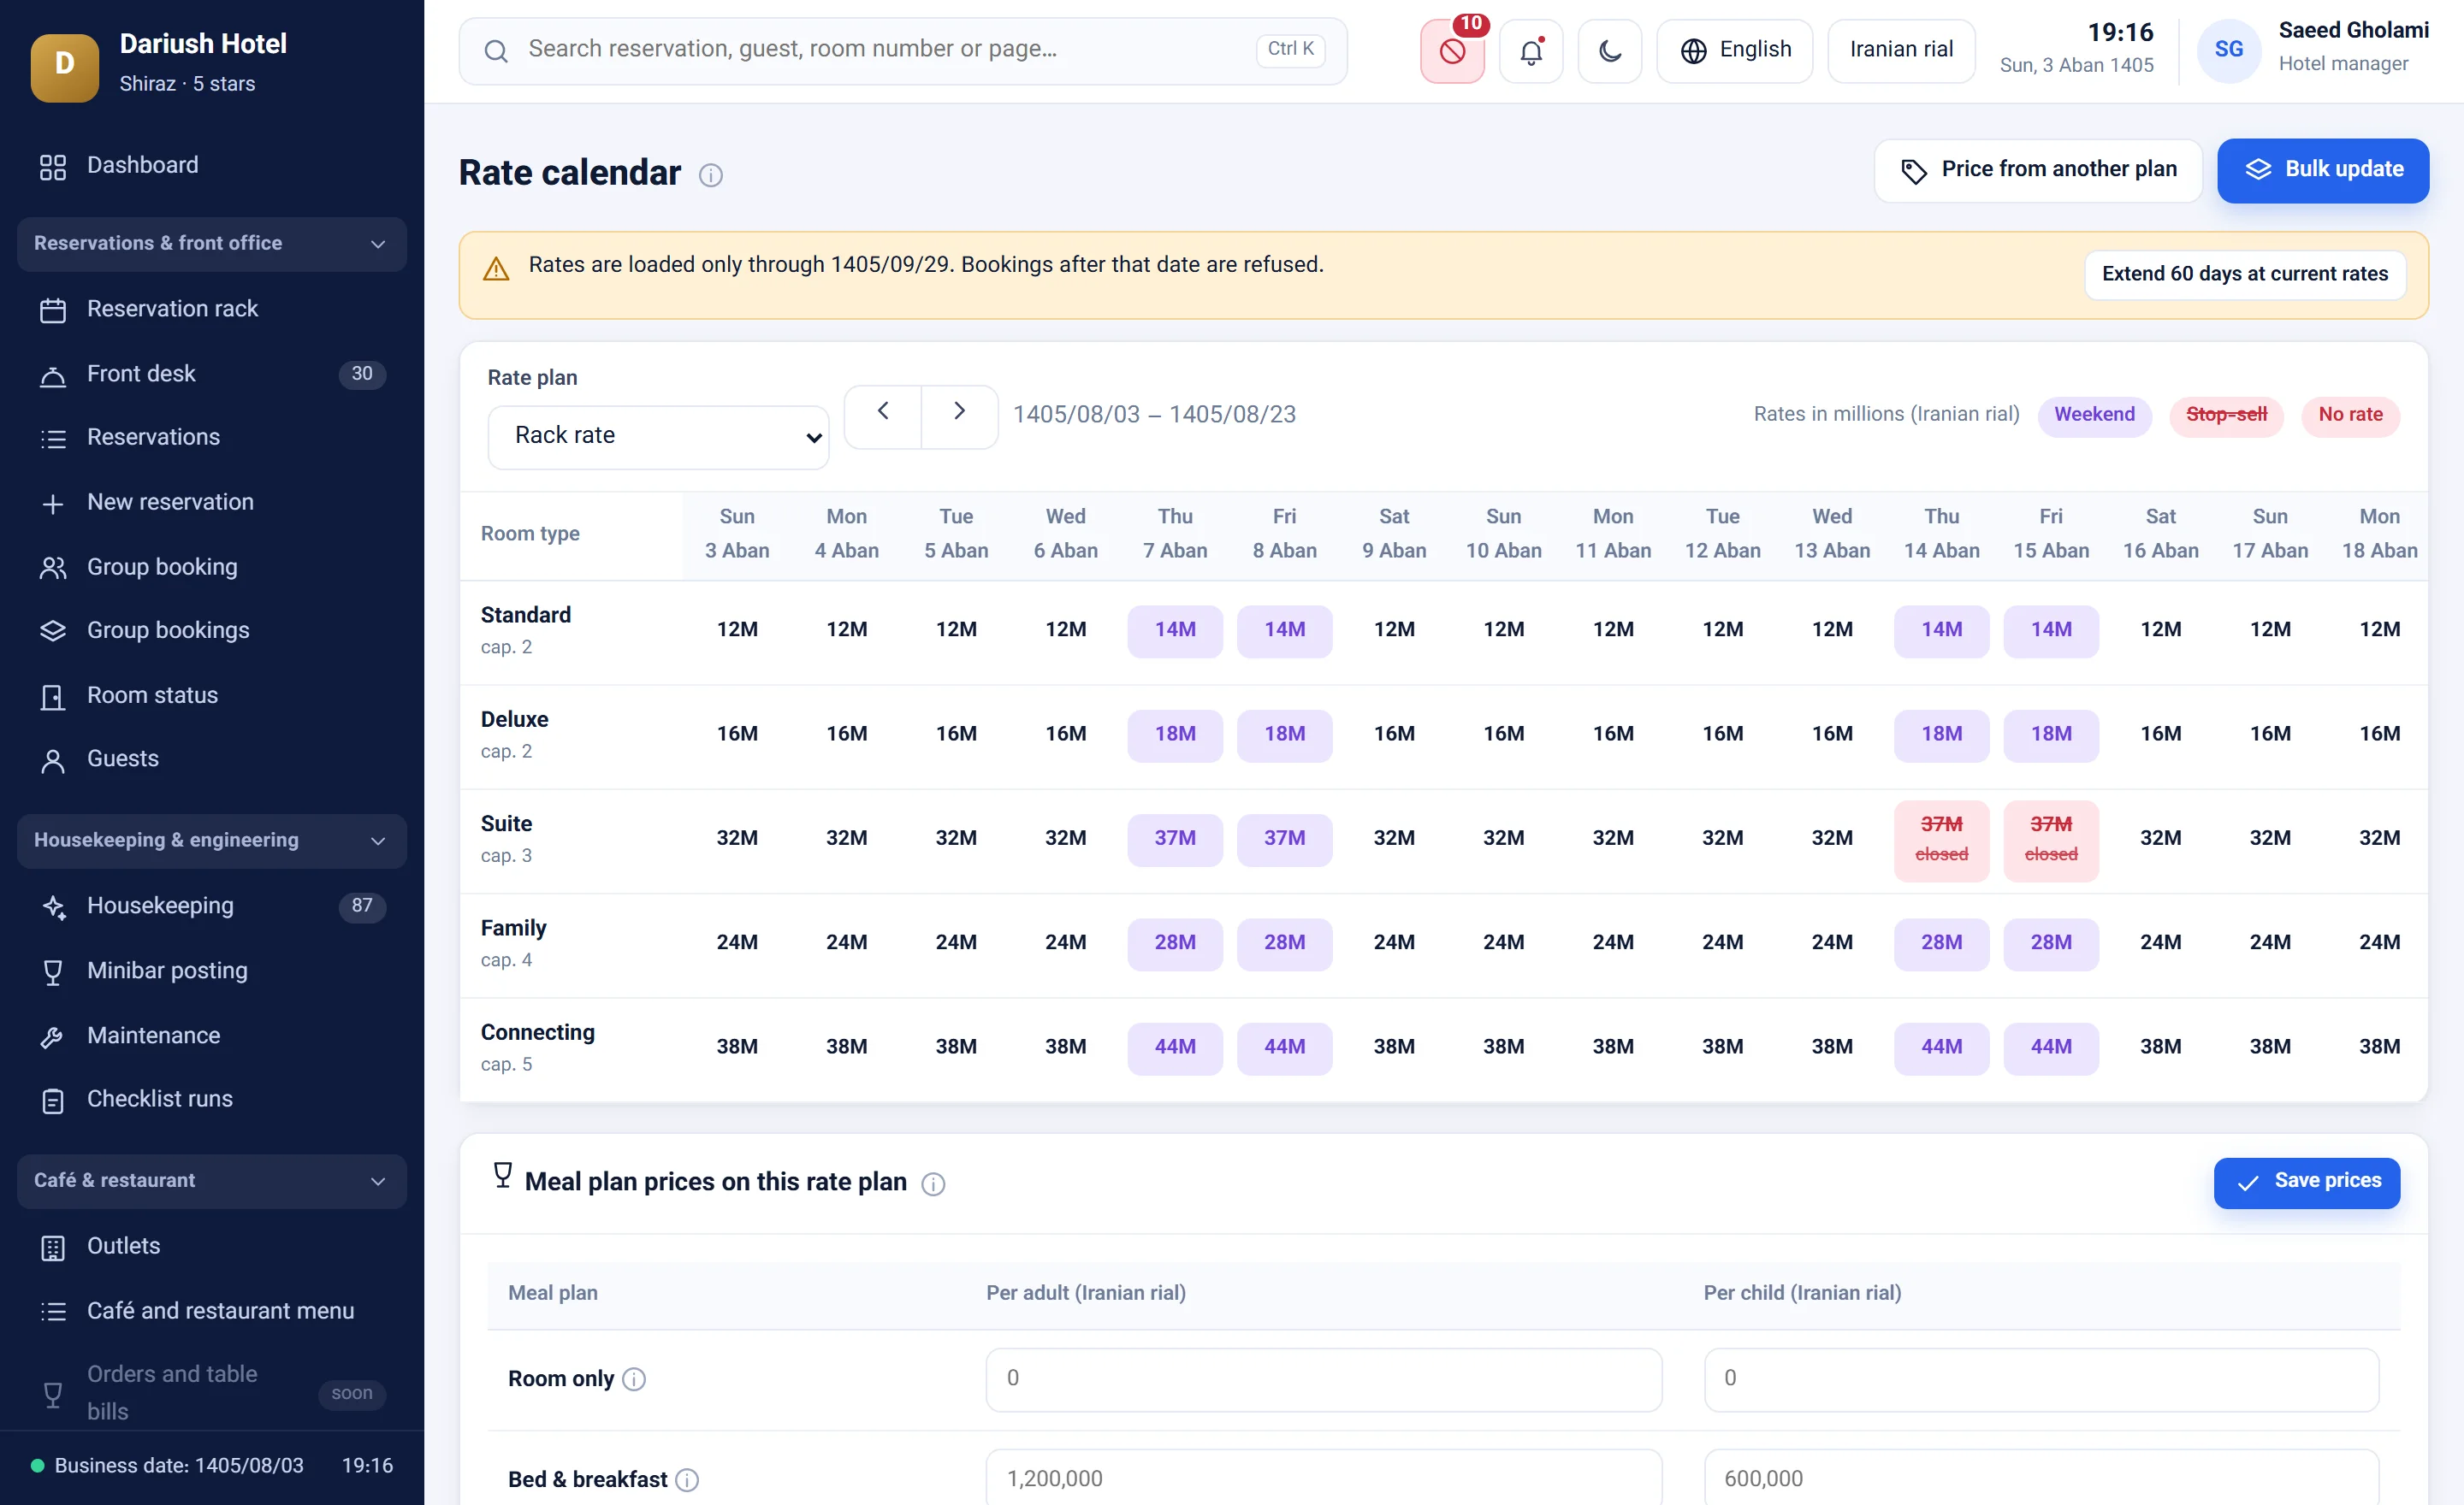2464x1505 pixels.
Task: Click the Weekend legend chip
Action: [x=2094, y=415]
